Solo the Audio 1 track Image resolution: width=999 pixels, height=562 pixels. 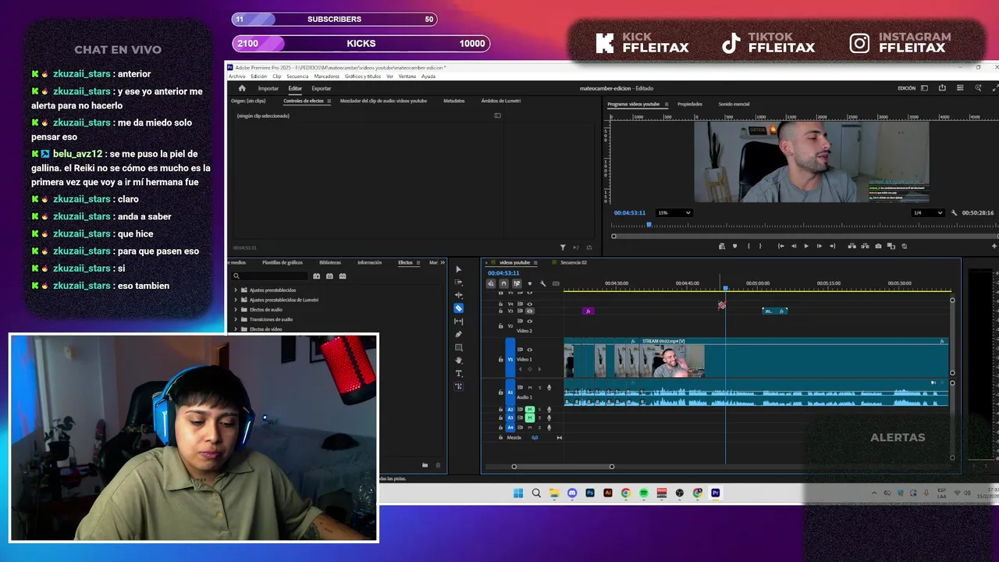(539, 388)
